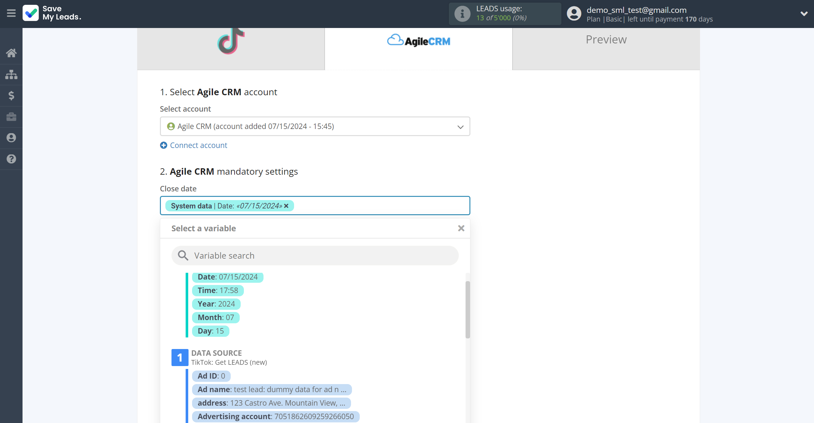Open the briefcase sidebar icon
This screenshot has height=423, width=814.
(x=11, y=117)
